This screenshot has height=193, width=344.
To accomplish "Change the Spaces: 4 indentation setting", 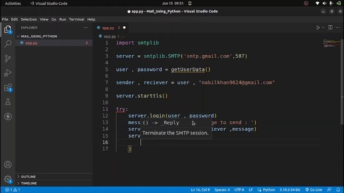I will [222, 190].
